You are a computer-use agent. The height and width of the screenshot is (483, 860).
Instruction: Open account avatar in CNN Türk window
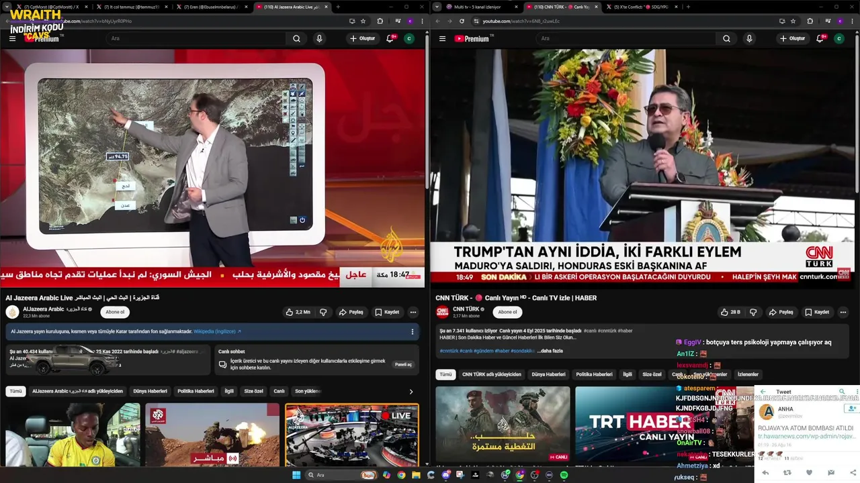click(x=839, y=38)
